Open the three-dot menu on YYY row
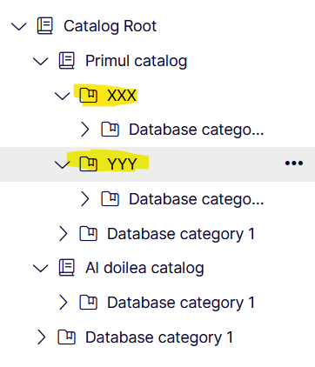 294,163
